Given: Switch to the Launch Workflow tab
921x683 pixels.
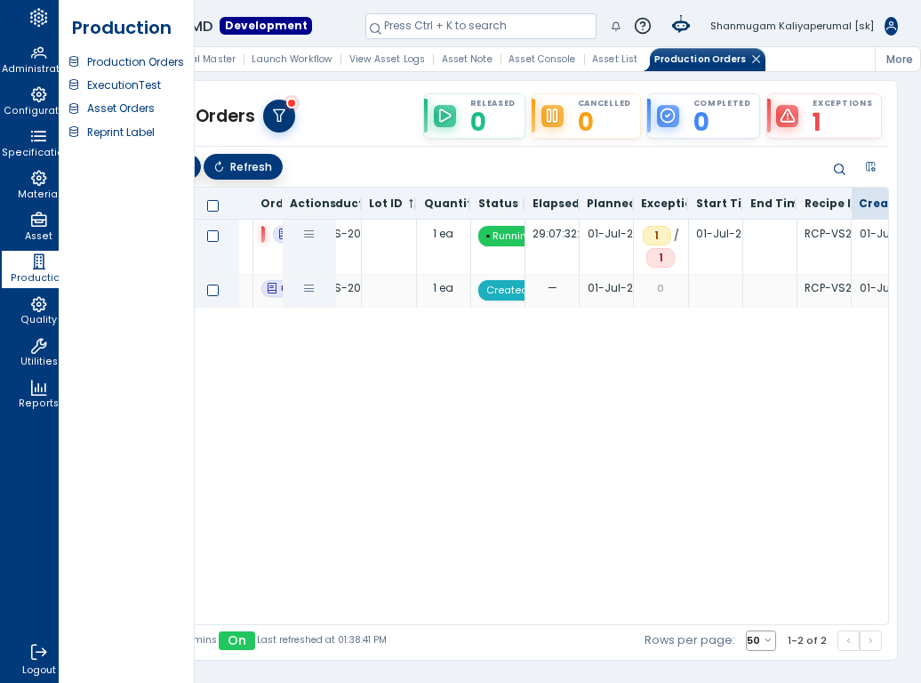Looking at the screenshot, I should pos(292,59).
